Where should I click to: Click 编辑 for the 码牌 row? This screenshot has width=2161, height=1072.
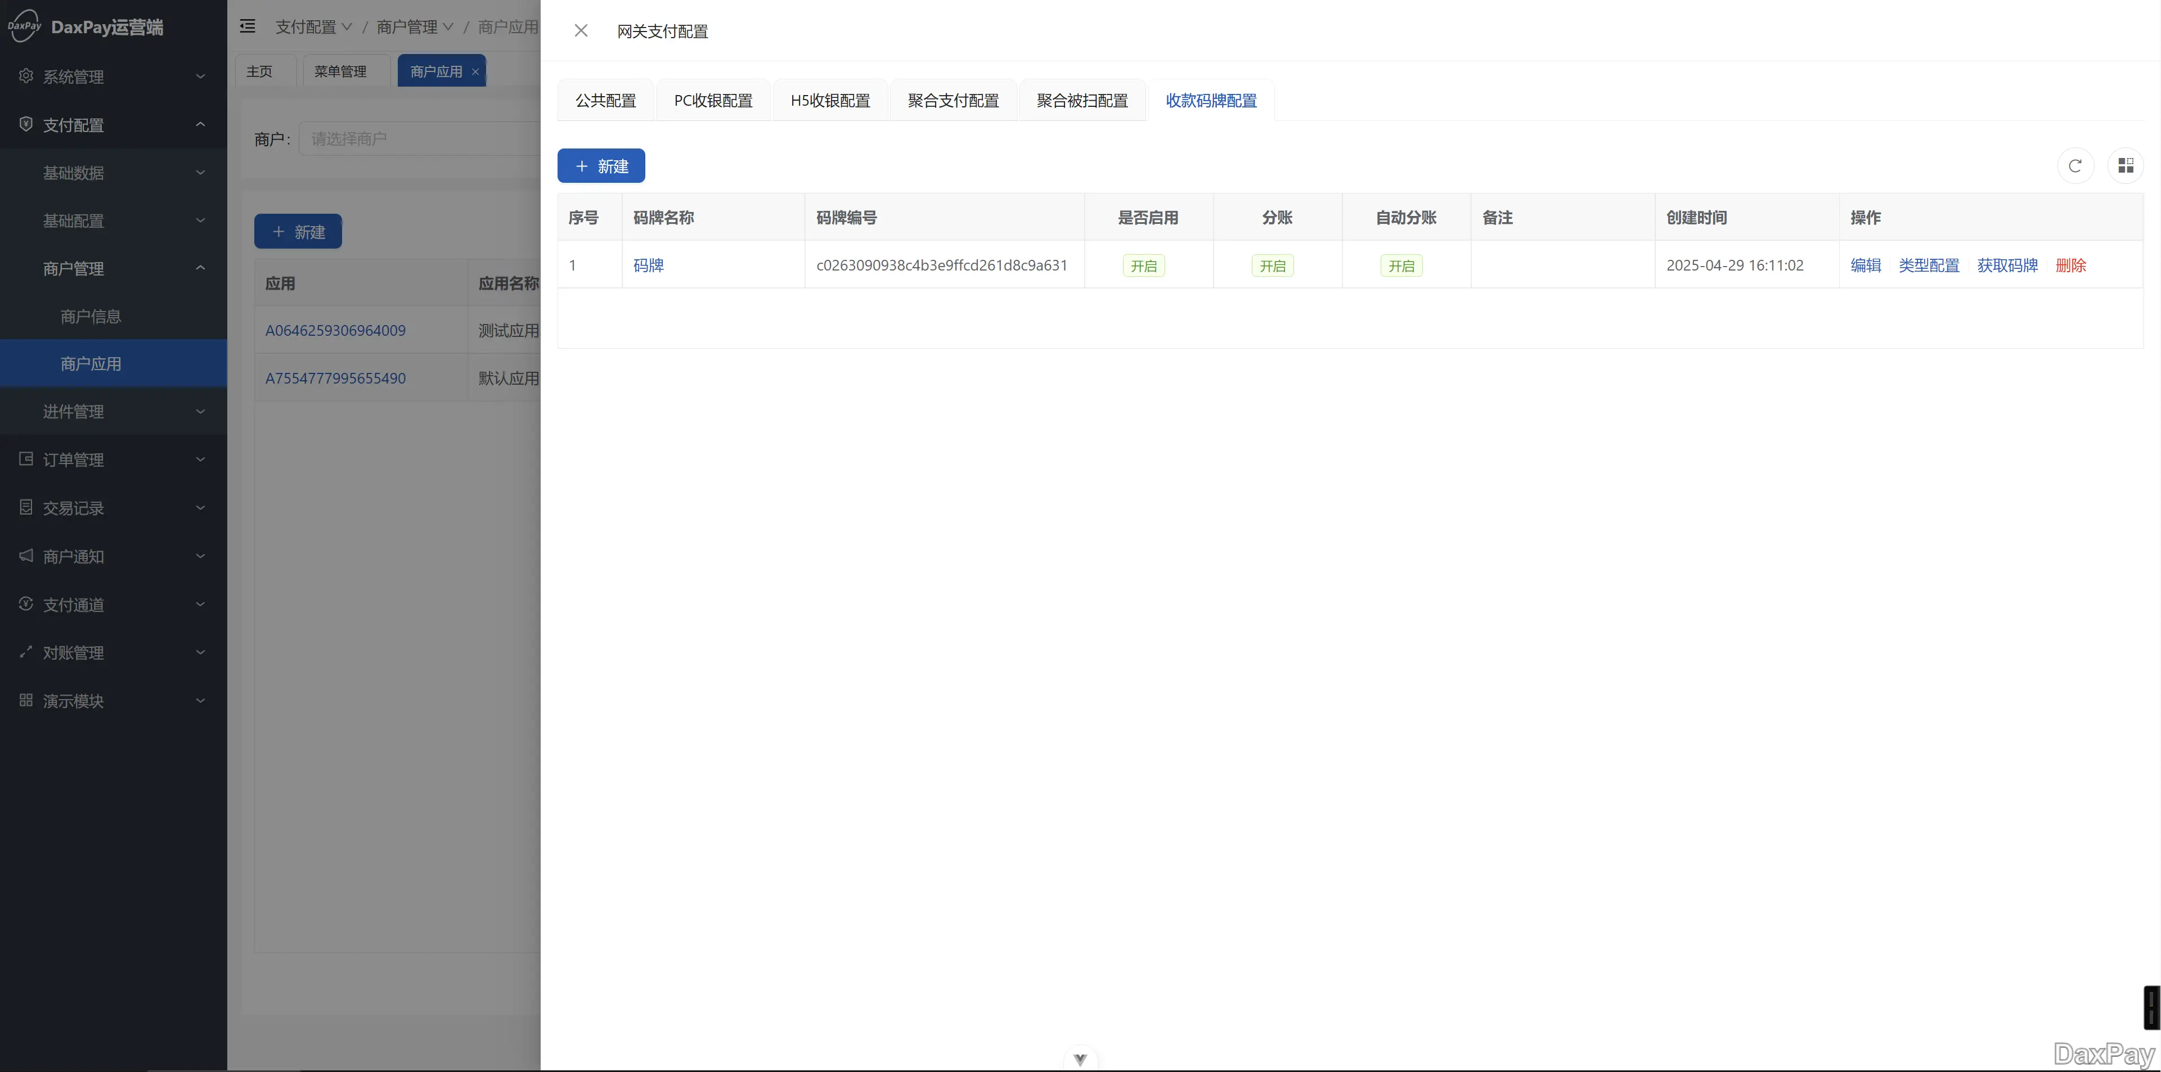[x=1866, y=265]
